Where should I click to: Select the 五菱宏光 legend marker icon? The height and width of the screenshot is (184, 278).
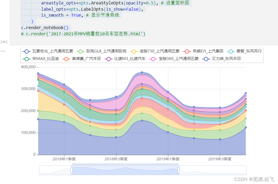26,51
